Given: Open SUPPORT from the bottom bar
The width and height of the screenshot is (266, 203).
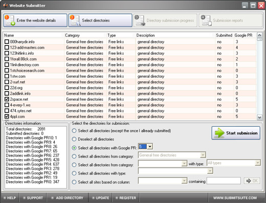Looking at the screenshot, I should pyautogui.click(x=33, y=198).
